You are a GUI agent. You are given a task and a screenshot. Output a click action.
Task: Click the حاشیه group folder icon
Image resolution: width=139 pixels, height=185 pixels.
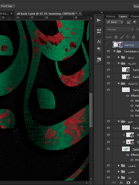123,63
